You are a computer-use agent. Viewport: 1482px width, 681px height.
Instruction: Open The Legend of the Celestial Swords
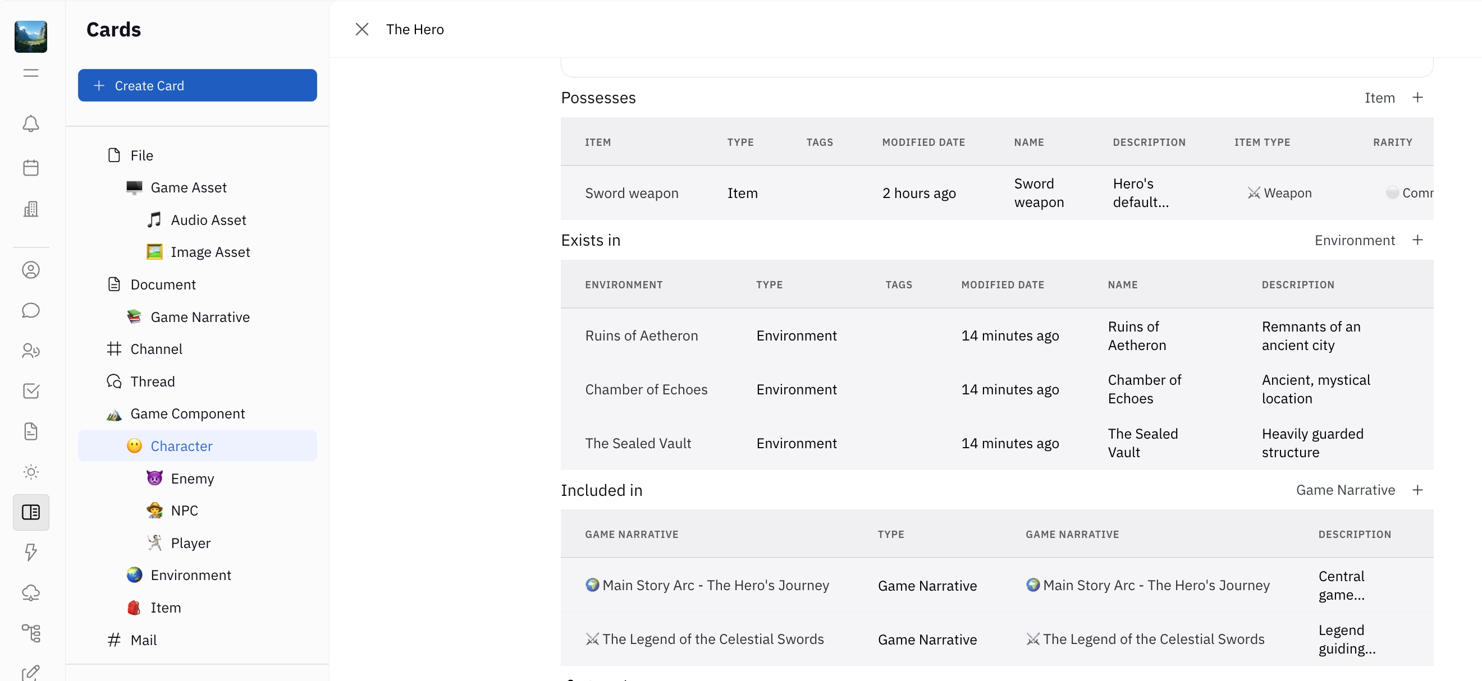[x=712, y=639]
